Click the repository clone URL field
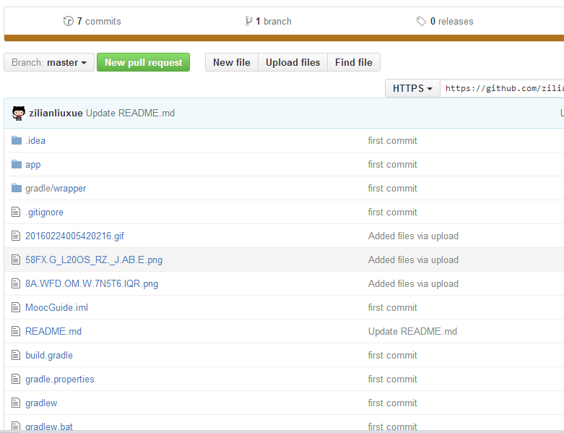 (502, 88)
